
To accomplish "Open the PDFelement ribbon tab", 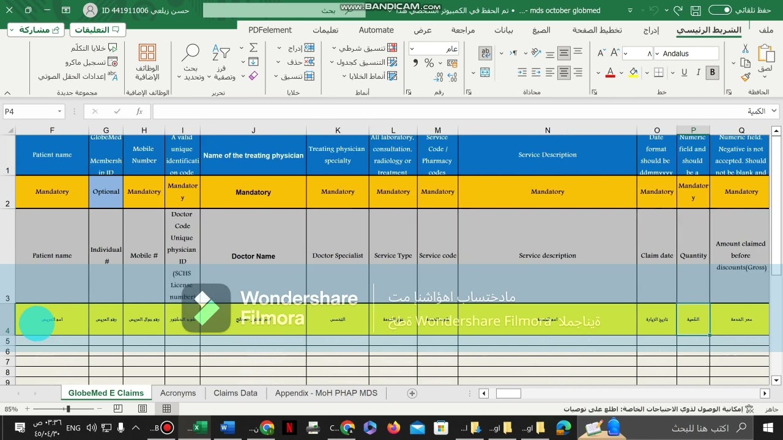I will click(x=270, y=30).
